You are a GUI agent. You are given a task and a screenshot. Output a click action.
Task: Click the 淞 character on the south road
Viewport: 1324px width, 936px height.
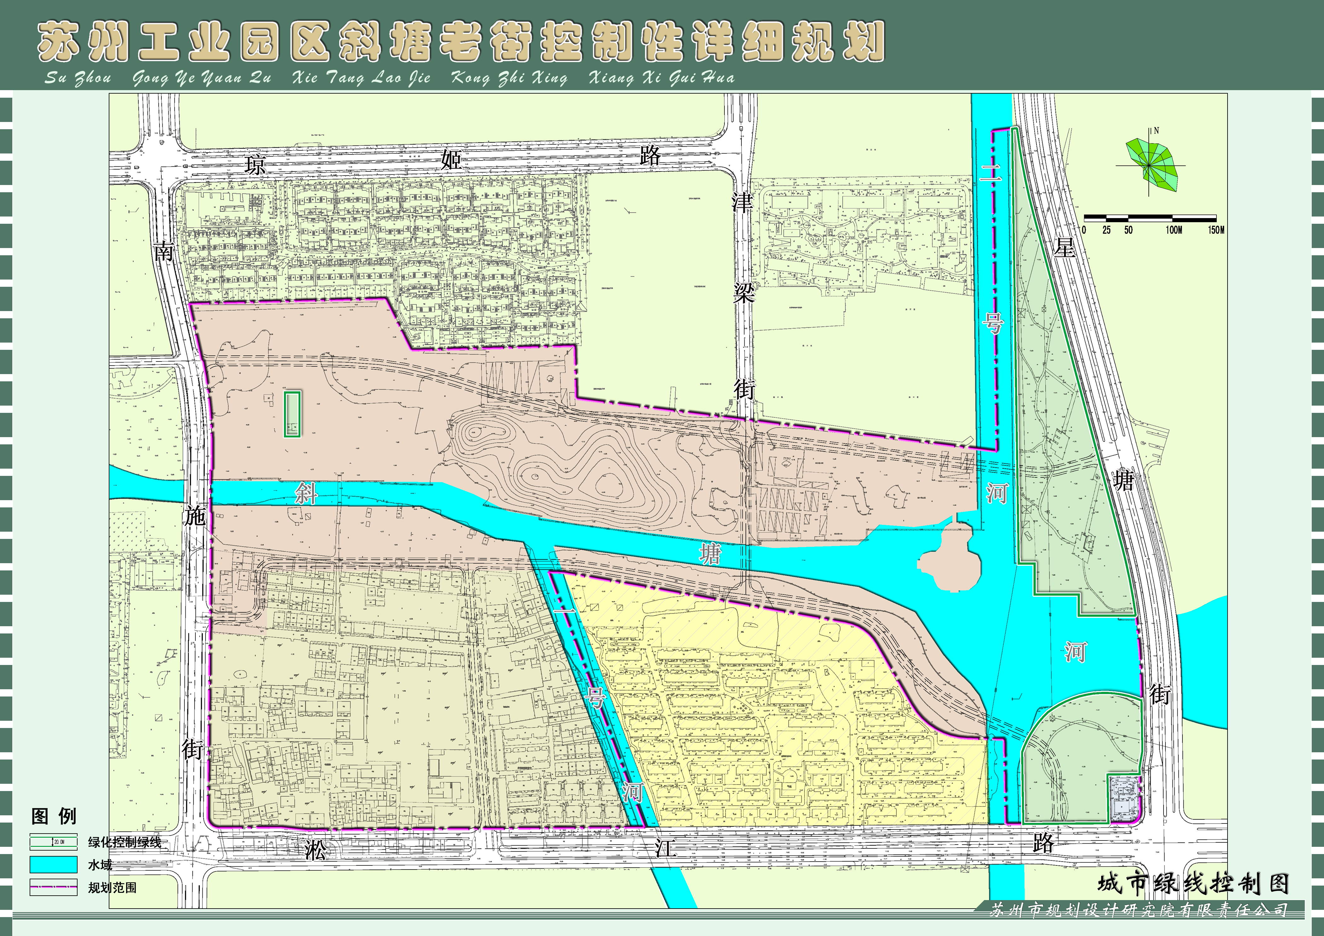[316, 850]
